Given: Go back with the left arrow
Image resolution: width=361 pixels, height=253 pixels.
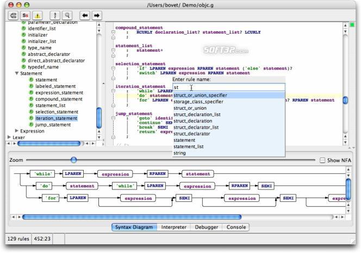Looking at the screenshot, I should pos(85,16).
